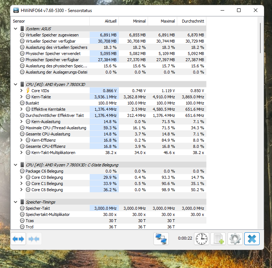Open sensor settings gear button
Image resolution: width=272 pixels, height=268 pixels.
(x=235, y=239)
